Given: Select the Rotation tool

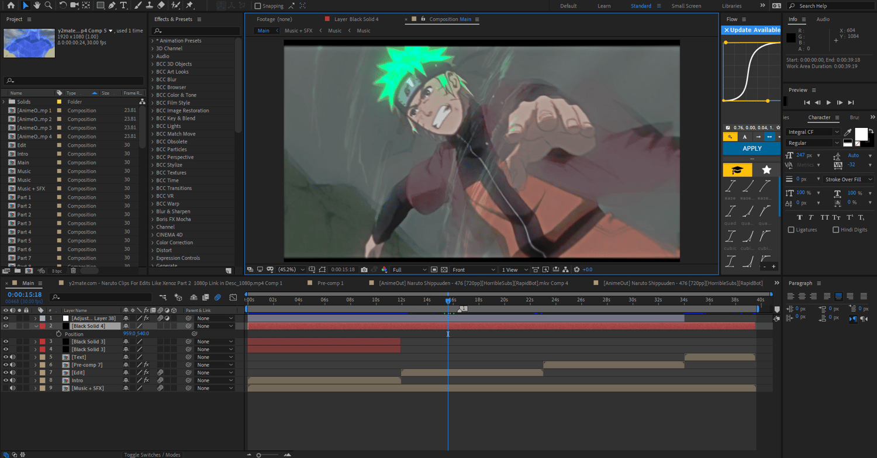Looking at the screenshot, I should point(63,5).
